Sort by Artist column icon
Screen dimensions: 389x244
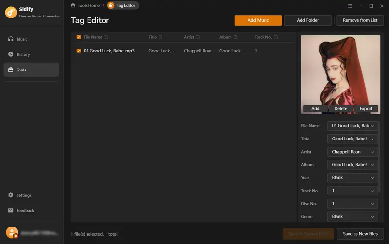[x=198, y=37]
